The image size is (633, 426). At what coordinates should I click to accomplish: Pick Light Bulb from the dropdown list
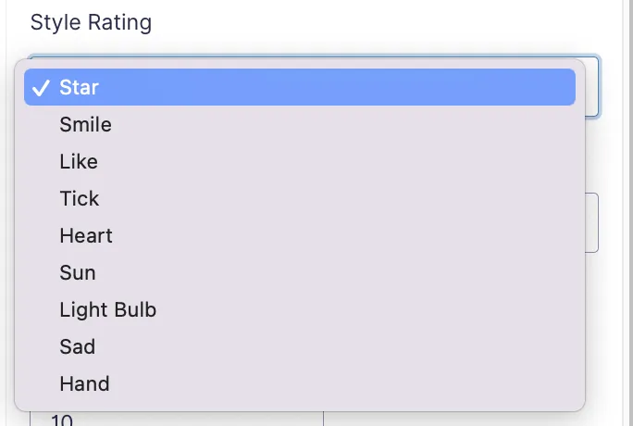click(x=107, y=310)
